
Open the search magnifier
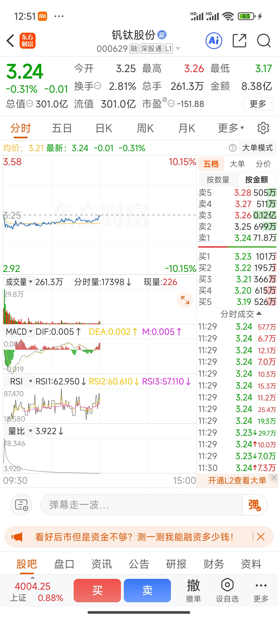[x=264, y=41]
